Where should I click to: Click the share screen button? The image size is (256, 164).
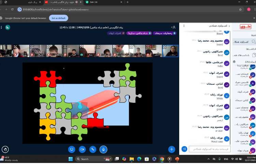tap(72, 149)
